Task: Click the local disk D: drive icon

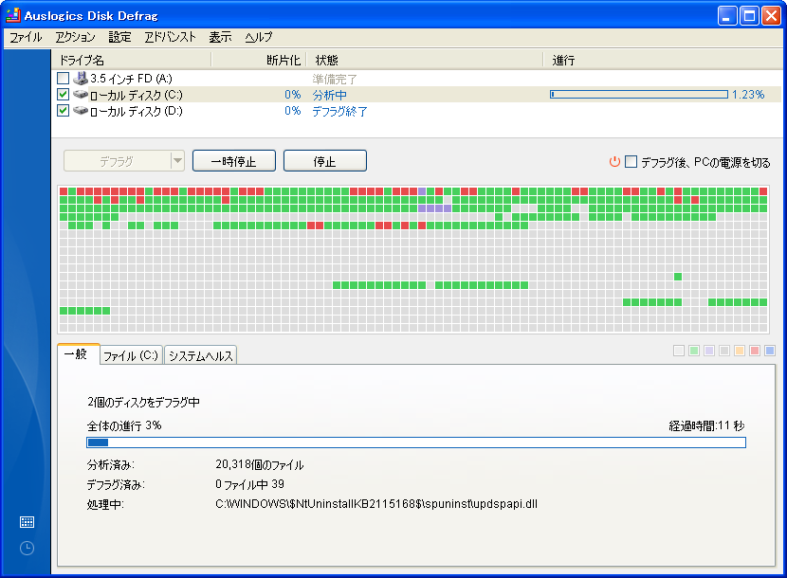Action: click(x=81, y=110)
